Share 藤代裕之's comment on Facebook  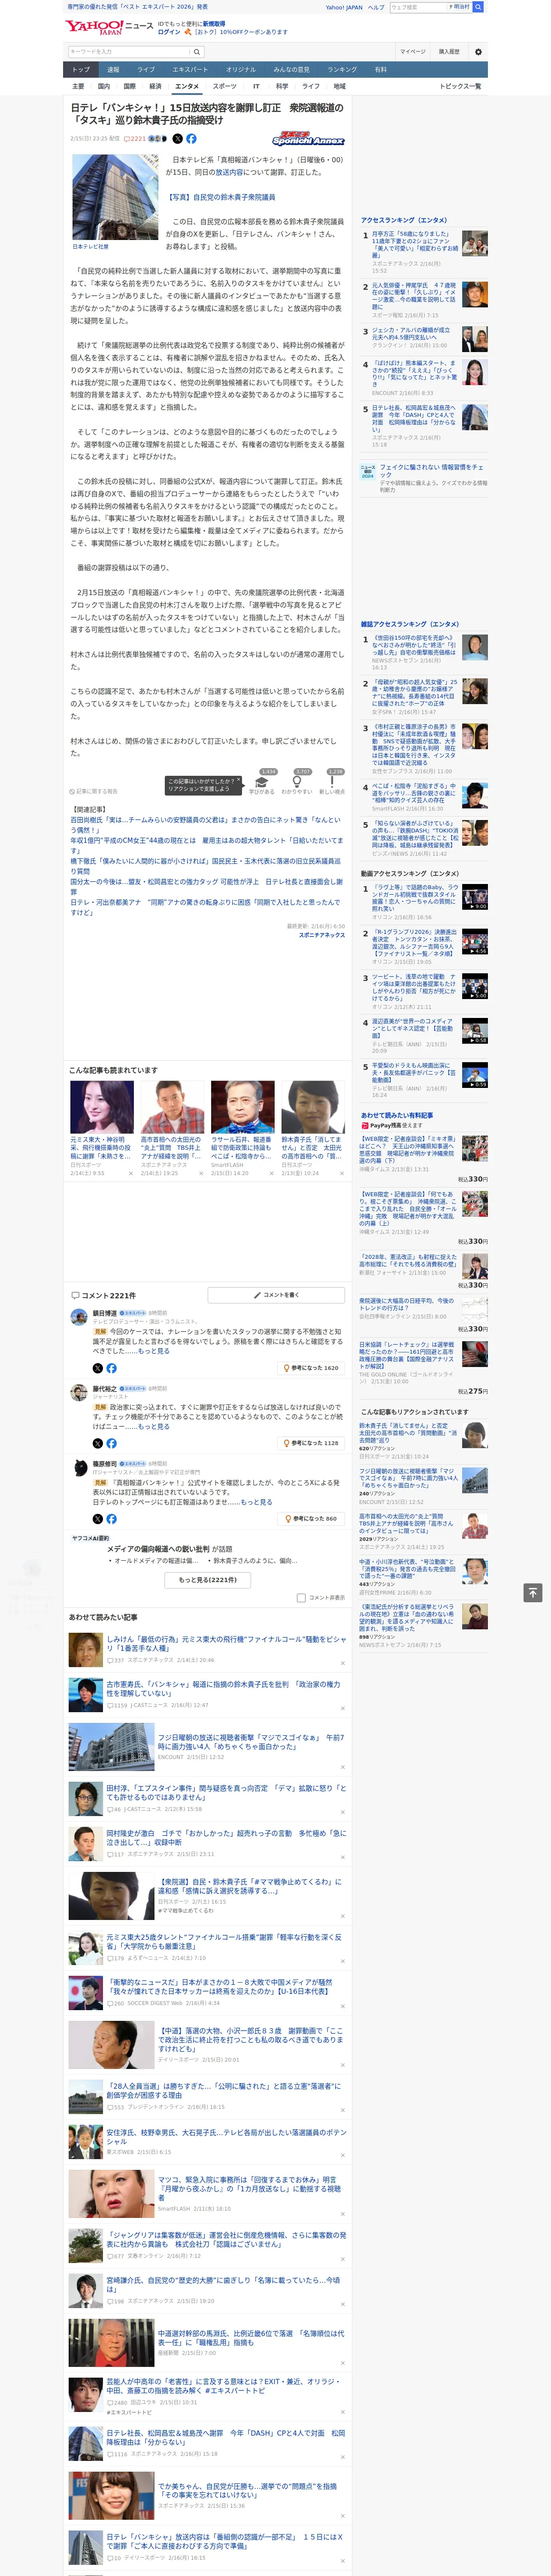pos(111,1443)
